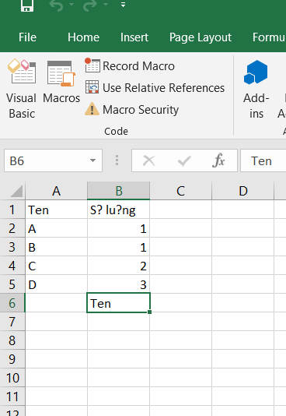
Task: Open the Add-ins manager
Action: coord(256,89)
